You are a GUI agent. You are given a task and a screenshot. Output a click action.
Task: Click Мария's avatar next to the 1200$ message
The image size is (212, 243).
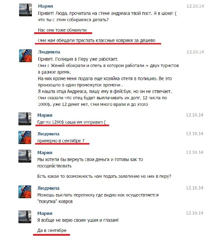pyautogui.click(x=25, y=119)
